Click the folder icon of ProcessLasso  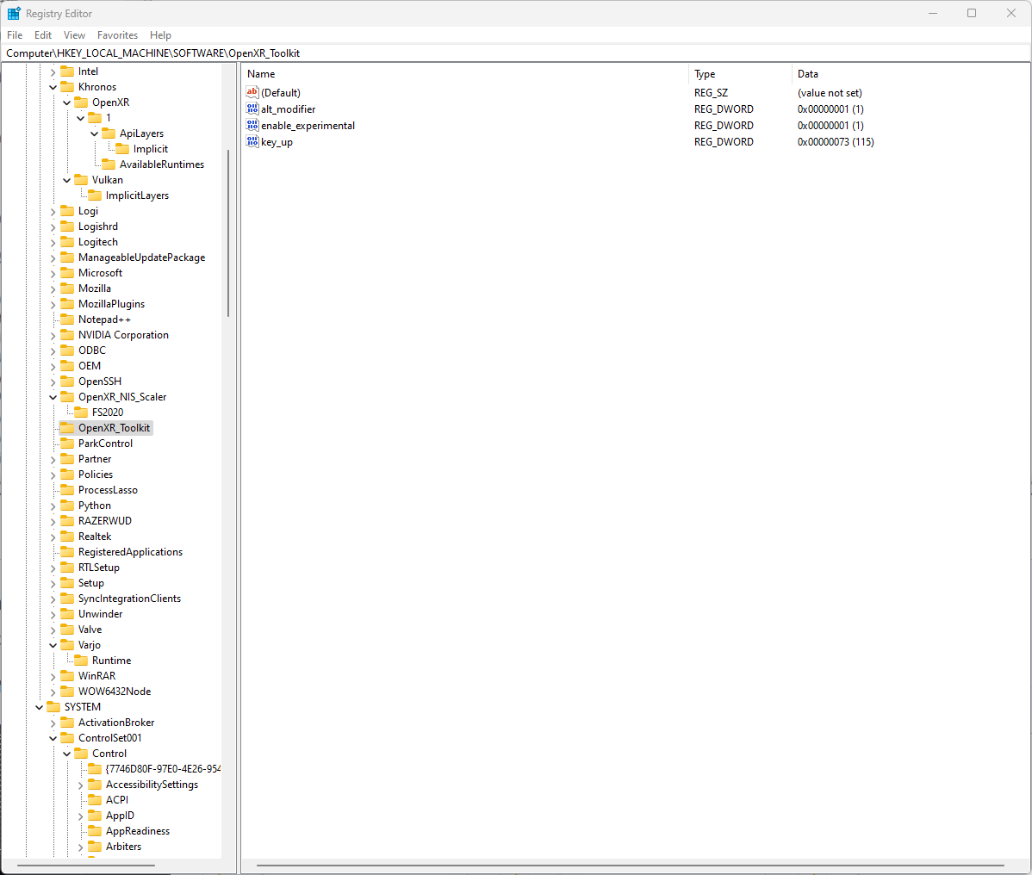coord(67,490)
